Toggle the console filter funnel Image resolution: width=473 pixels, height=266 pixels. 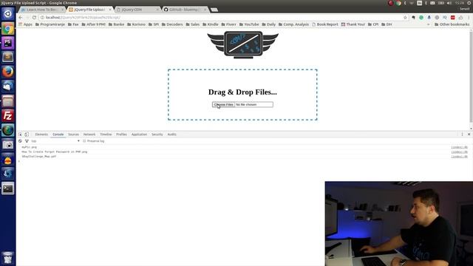point(27,141)
